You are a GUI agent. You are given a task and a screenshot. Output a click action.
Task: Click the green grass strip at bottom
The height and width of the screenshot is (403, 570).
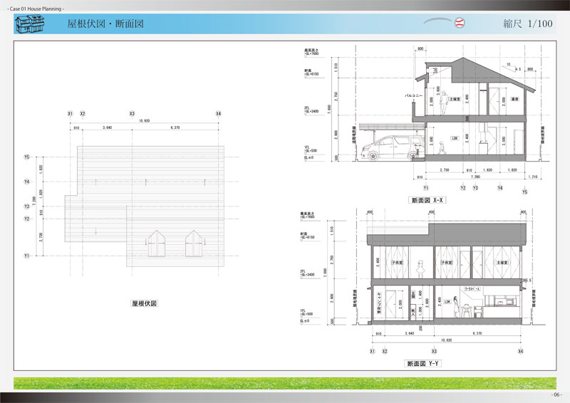(x=285, y=382)
